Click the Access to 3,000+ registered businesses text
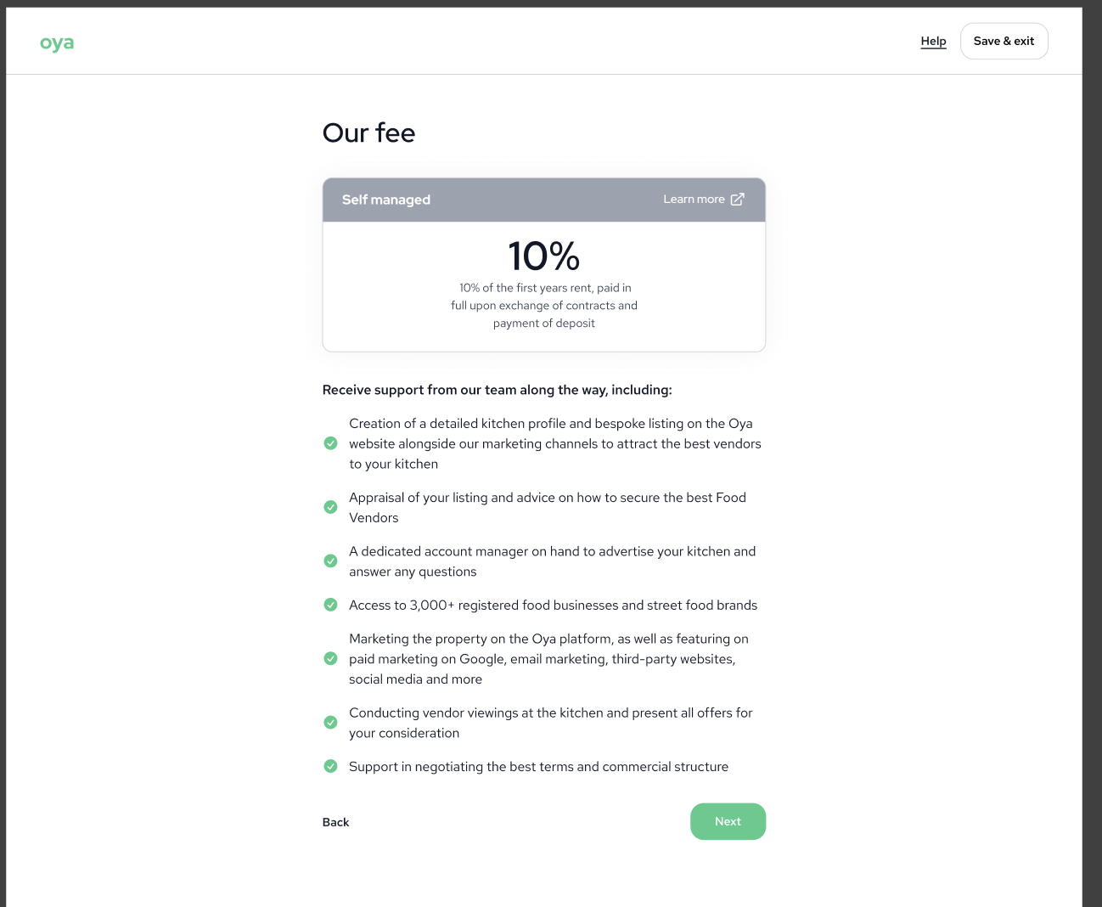 click(x=553, y=605)
